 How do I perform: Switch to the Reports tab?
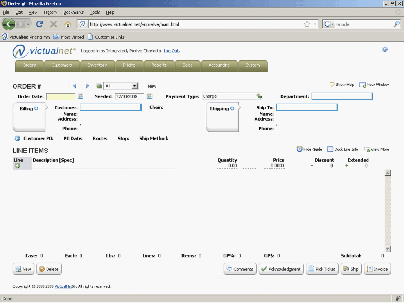(x=159, y=66)
